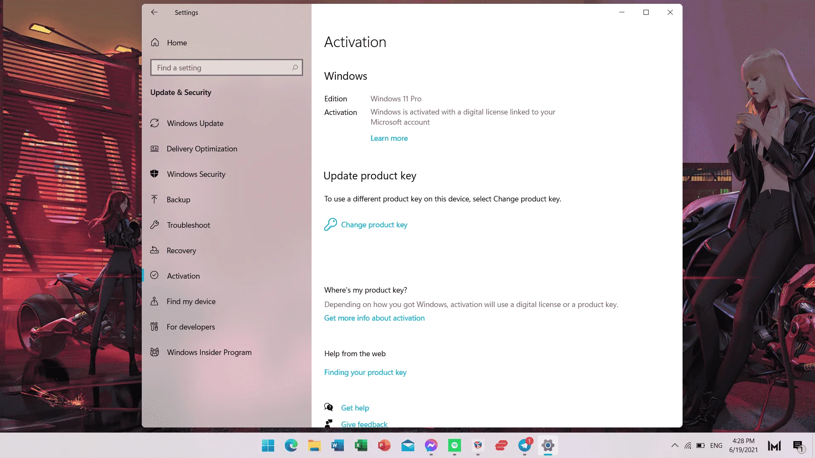Click the battery tray icon
The width and height of the screenshot is (815, 458).
[701, 445]
